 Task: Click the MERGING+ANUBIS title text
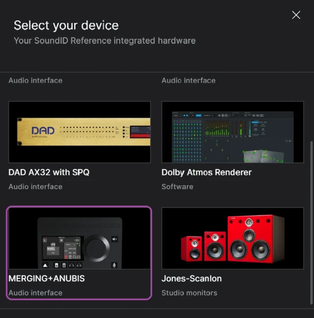(x=47, y=279)
